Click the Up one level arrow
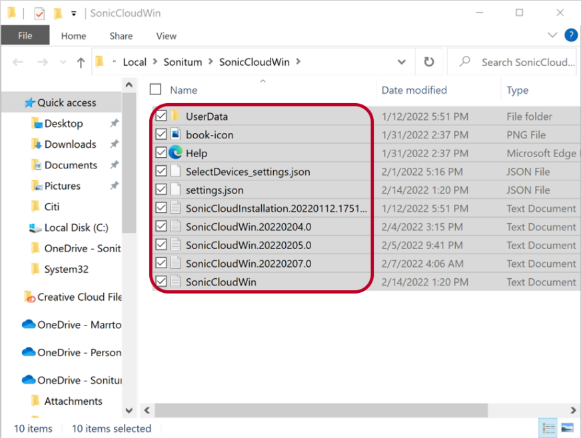This screenshot has width=581, height=438. click(x=81, y=63)
